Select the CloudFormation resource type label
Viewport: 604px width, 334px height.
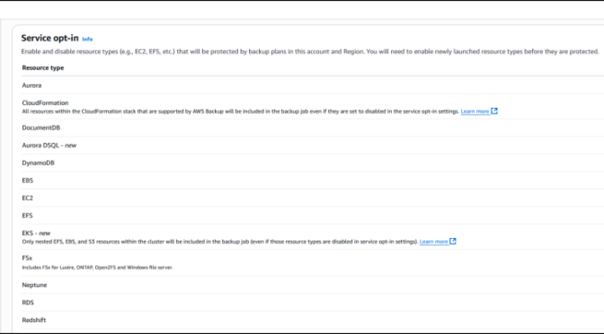tap(45, 102)
